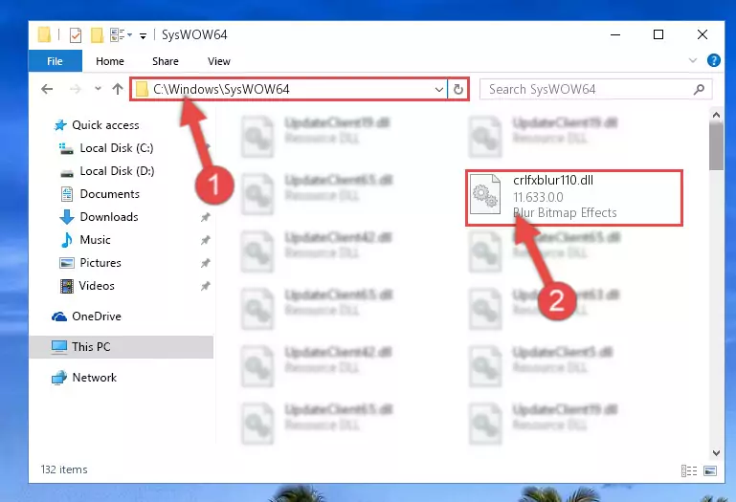The height and width of the screenshot is (502, 736).
Task: Click the vertical scrollbar thumb
Action: point(716,147)
